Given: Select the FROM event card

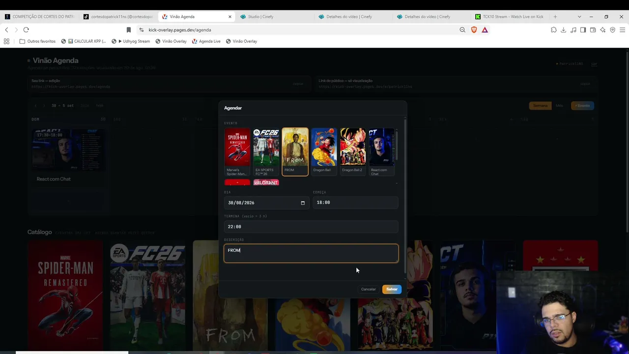Looking at the screenshot, I should pyautogui.click(x=295, y=152).
